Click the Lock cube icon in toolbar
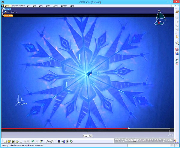 [67, 141]
